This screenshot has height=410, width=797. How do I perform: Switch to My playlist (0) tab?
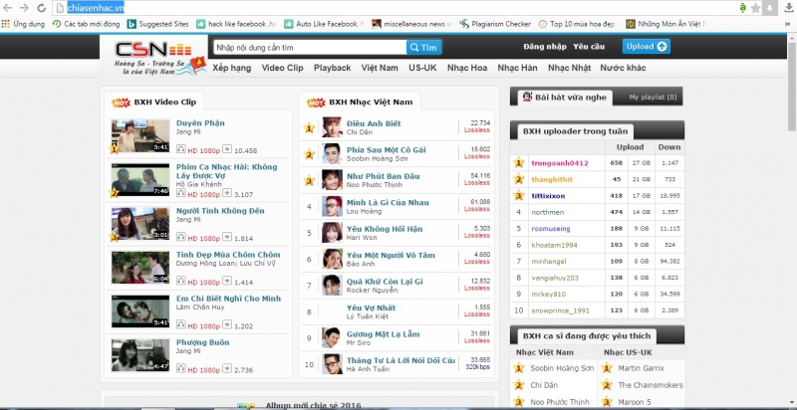click(x=653, y=97)
